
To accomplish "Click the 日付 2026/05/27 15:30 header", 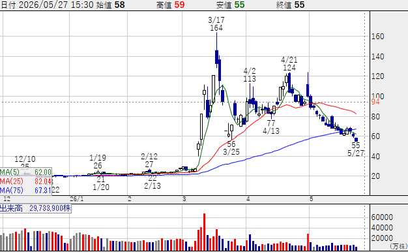I will (47, 5).
